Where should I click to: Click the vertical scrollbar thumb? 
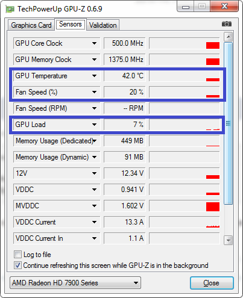tap(228, 123)
